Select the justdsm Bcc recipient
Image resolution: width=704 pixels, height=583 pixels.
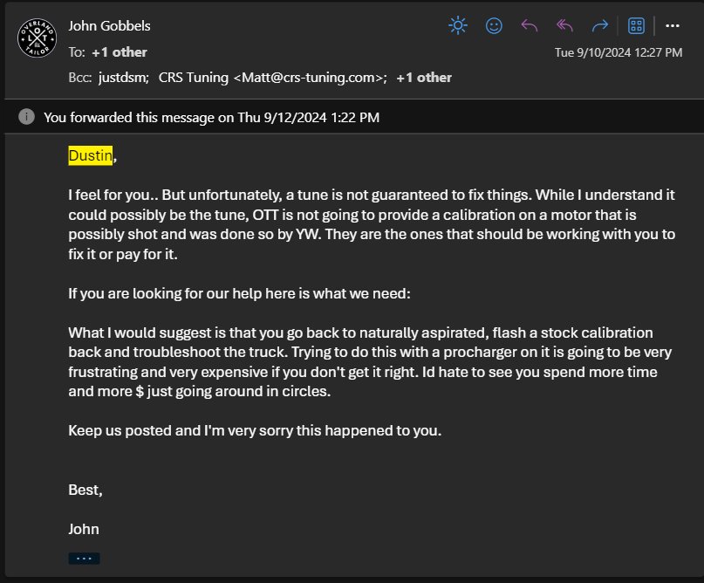[124, 78]
